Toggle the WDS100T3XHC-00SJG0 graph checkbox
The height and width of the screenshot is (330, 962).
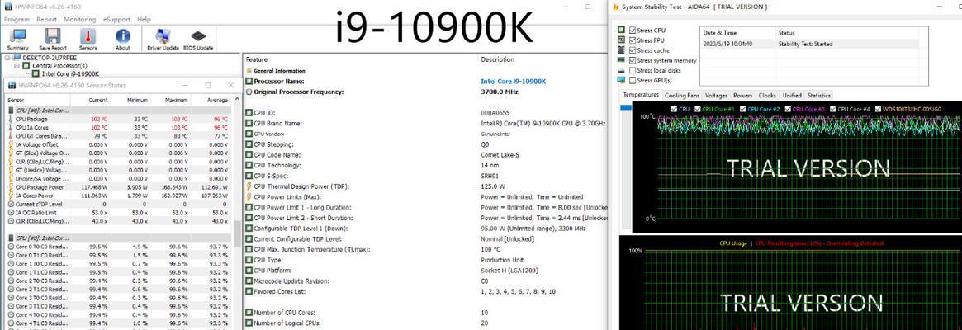[x=877, y=109]
